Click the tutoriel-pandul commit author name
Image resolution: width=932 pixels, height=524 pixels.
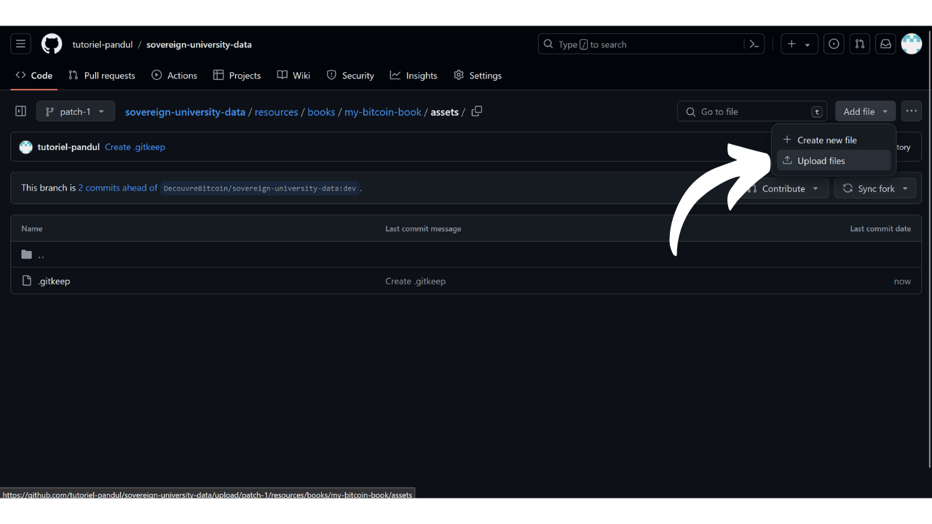[68, 147]
